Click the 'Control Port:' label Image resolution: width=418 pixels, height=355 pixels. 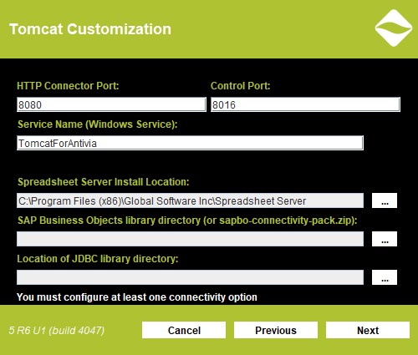coord(241,86)
